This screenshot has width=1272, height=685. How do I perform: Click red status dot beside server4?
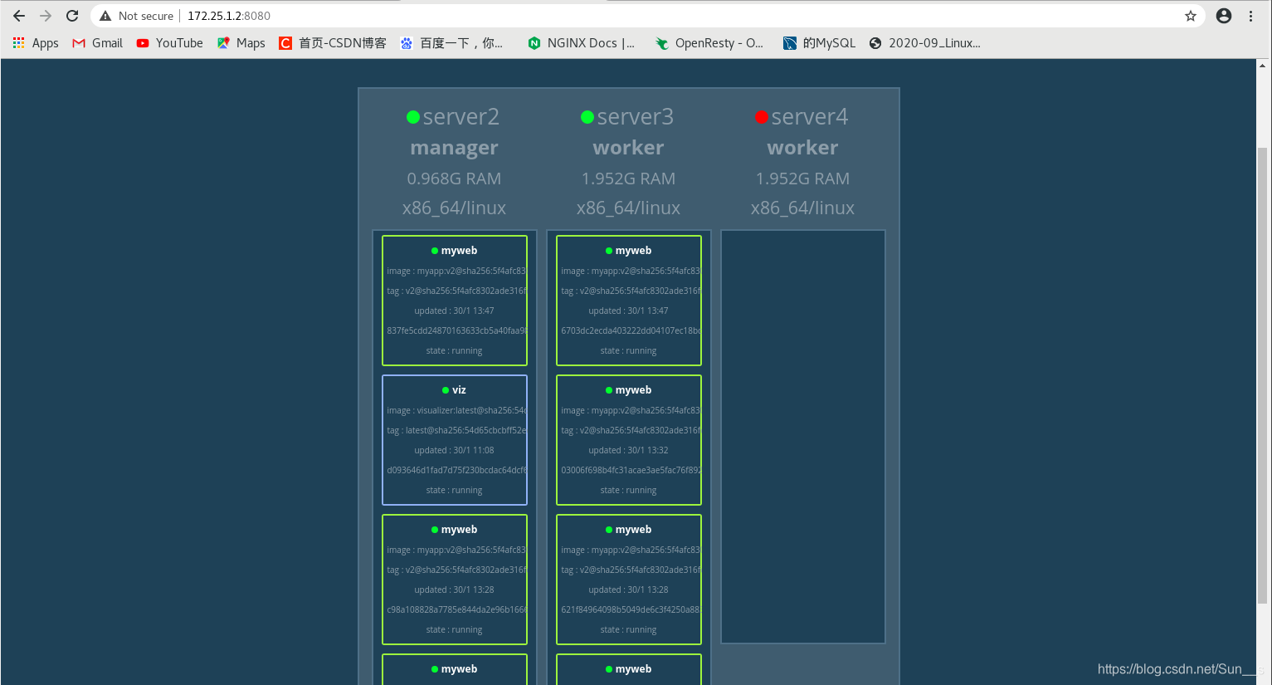click(x=761, y=117)
